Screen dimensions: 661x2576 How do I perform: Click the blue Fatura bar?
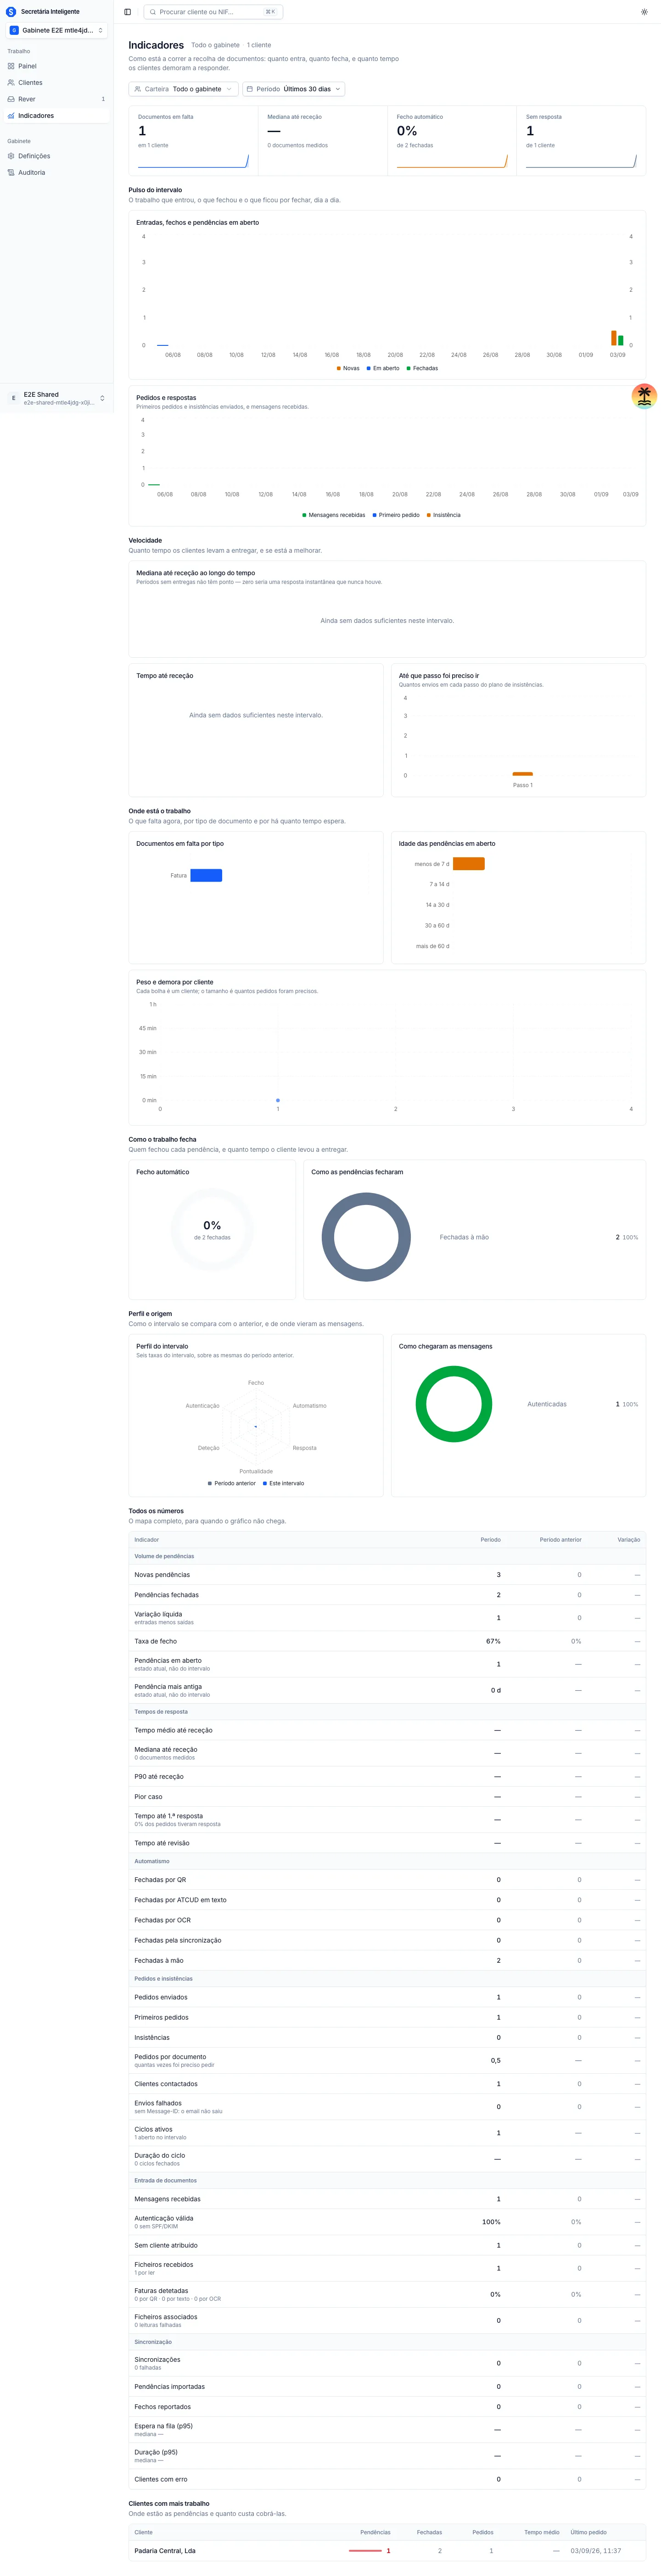coord(206,875)
